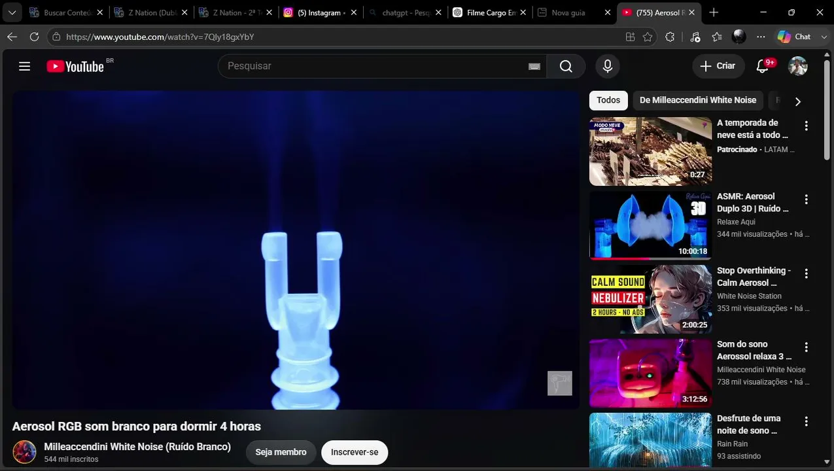Viewport: 834px width, 471px height.
Task: Reload the page
Action: coord(34,37)
